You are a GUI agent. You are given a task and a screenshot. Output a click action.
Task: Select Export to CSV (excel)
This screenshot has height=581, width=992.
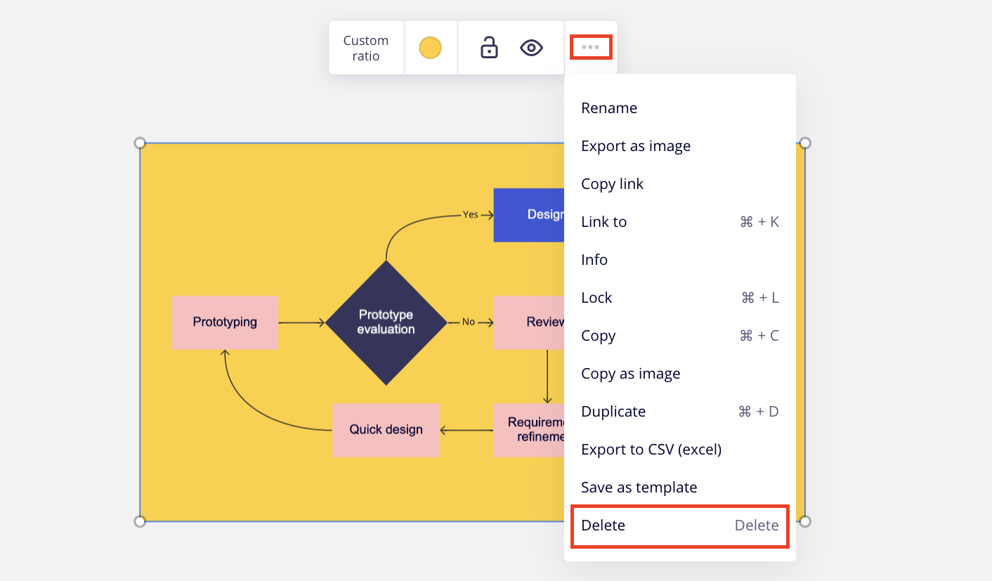tap(651, 450)
